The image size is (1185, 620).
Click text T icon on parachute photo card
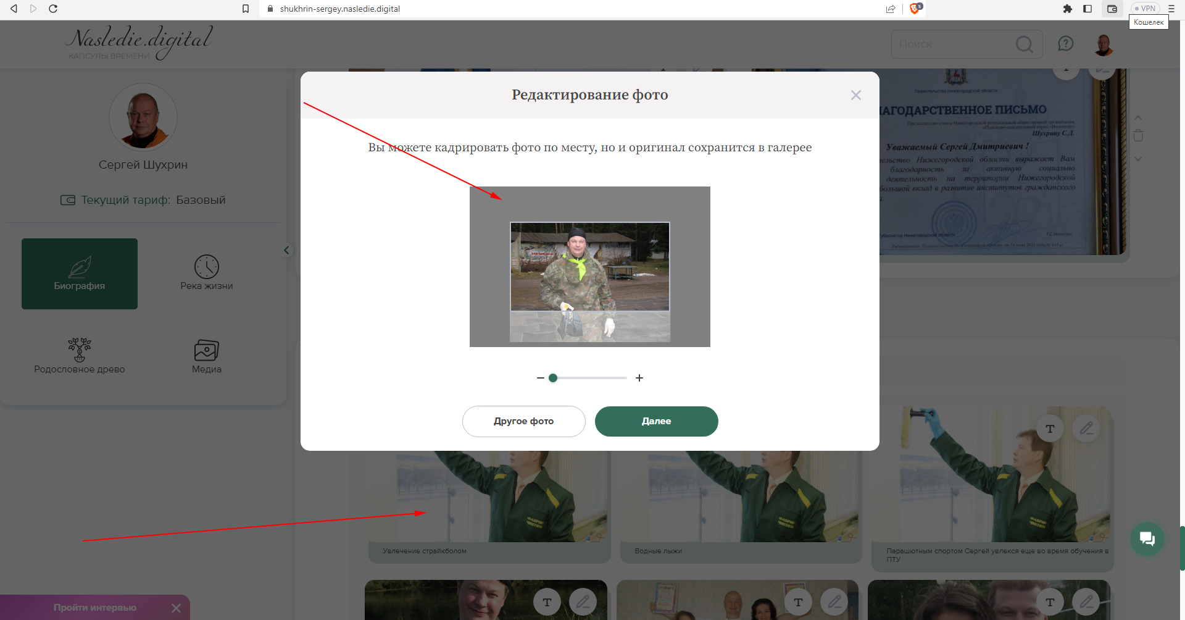click(x=1050, y=429)
